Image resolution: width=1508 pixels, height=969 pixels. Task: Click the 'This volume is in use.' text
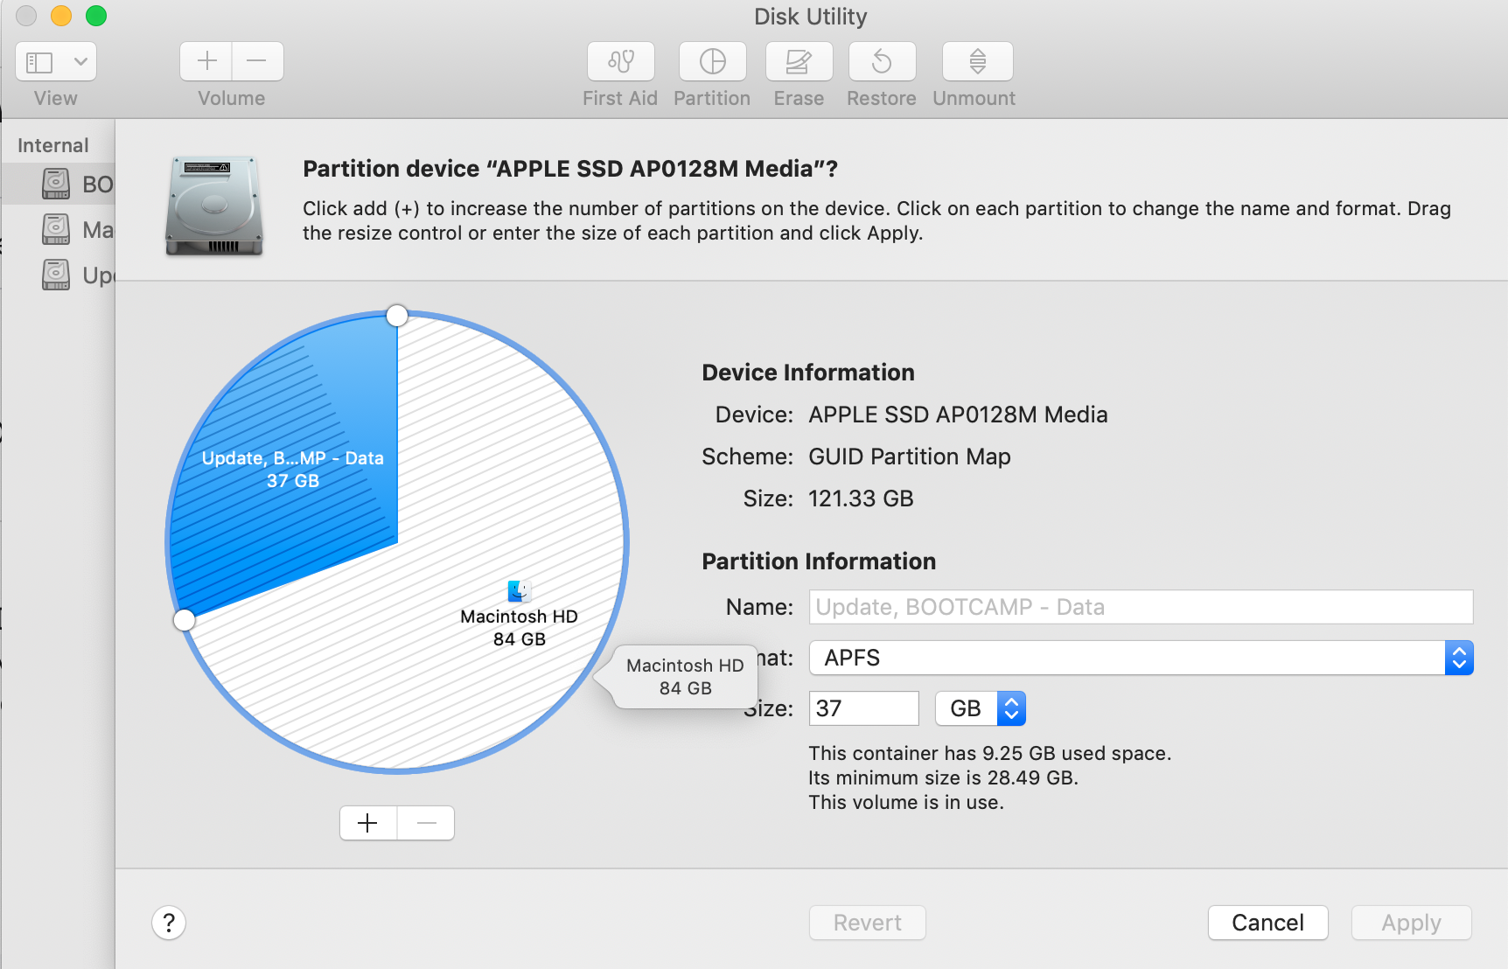pos(906,802)
